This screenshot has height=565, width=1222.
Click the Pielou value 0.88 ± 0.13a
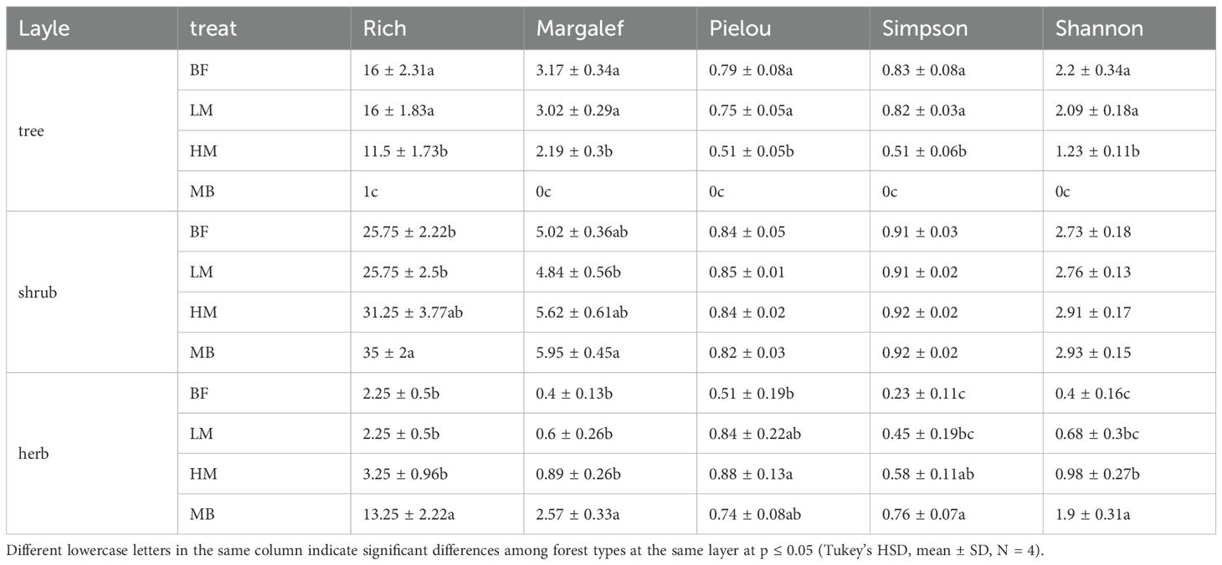(750, 474)
